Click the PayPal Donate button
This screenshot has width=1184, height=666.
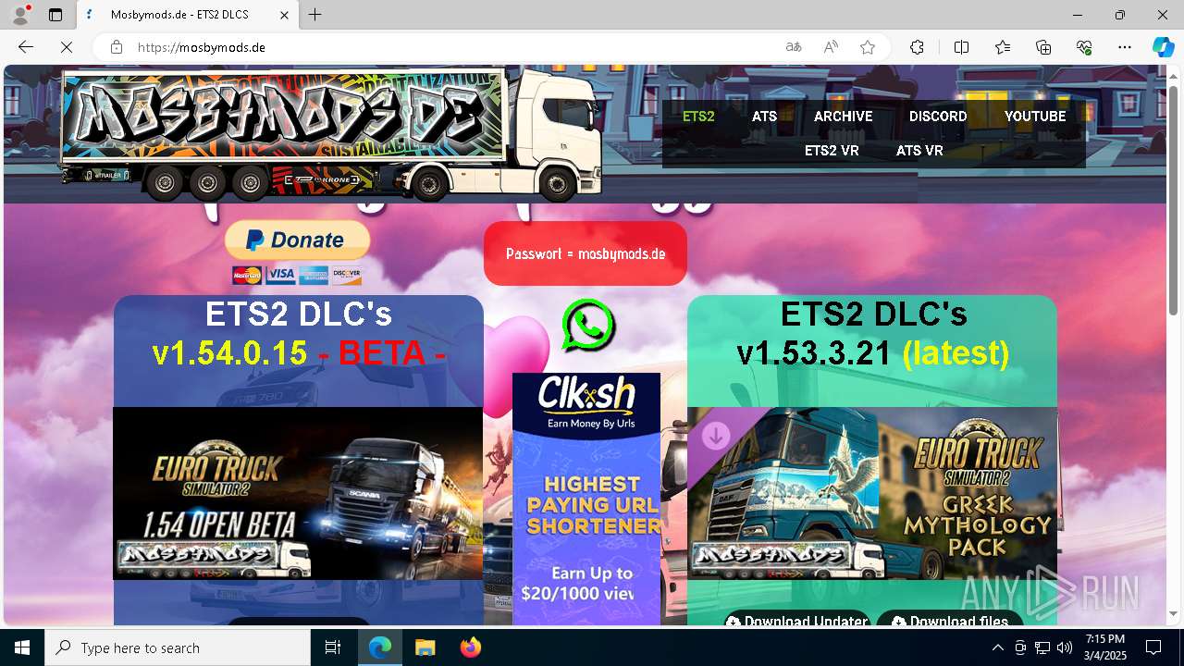click(x=297, y=240)
